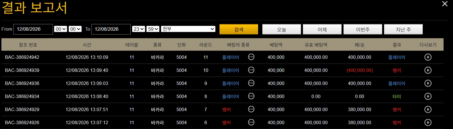
Task: Click the 결과 보고서 title
Action: point(34,7)
